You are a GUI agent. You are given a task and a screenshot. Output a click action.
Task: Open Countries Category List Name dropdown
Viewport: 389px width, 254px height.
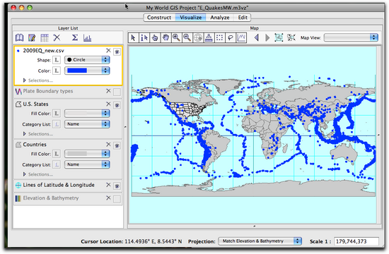point(87,164)
